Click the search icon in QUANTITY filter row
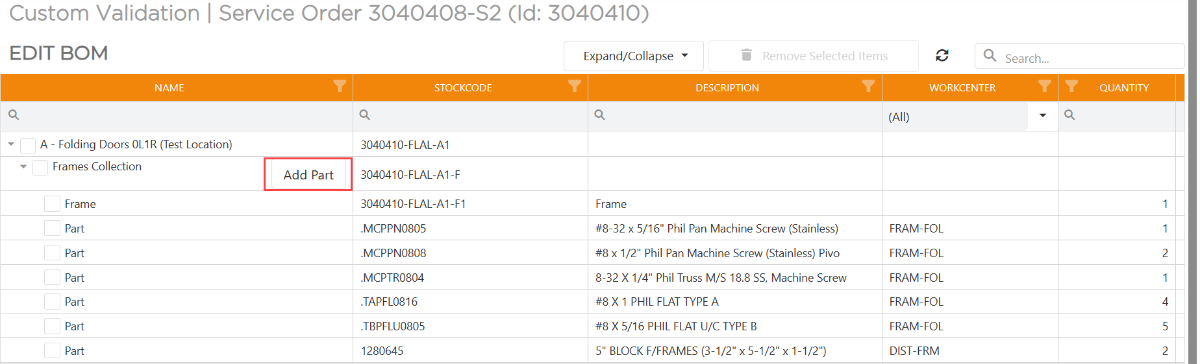 click(x=1070, y=115)
